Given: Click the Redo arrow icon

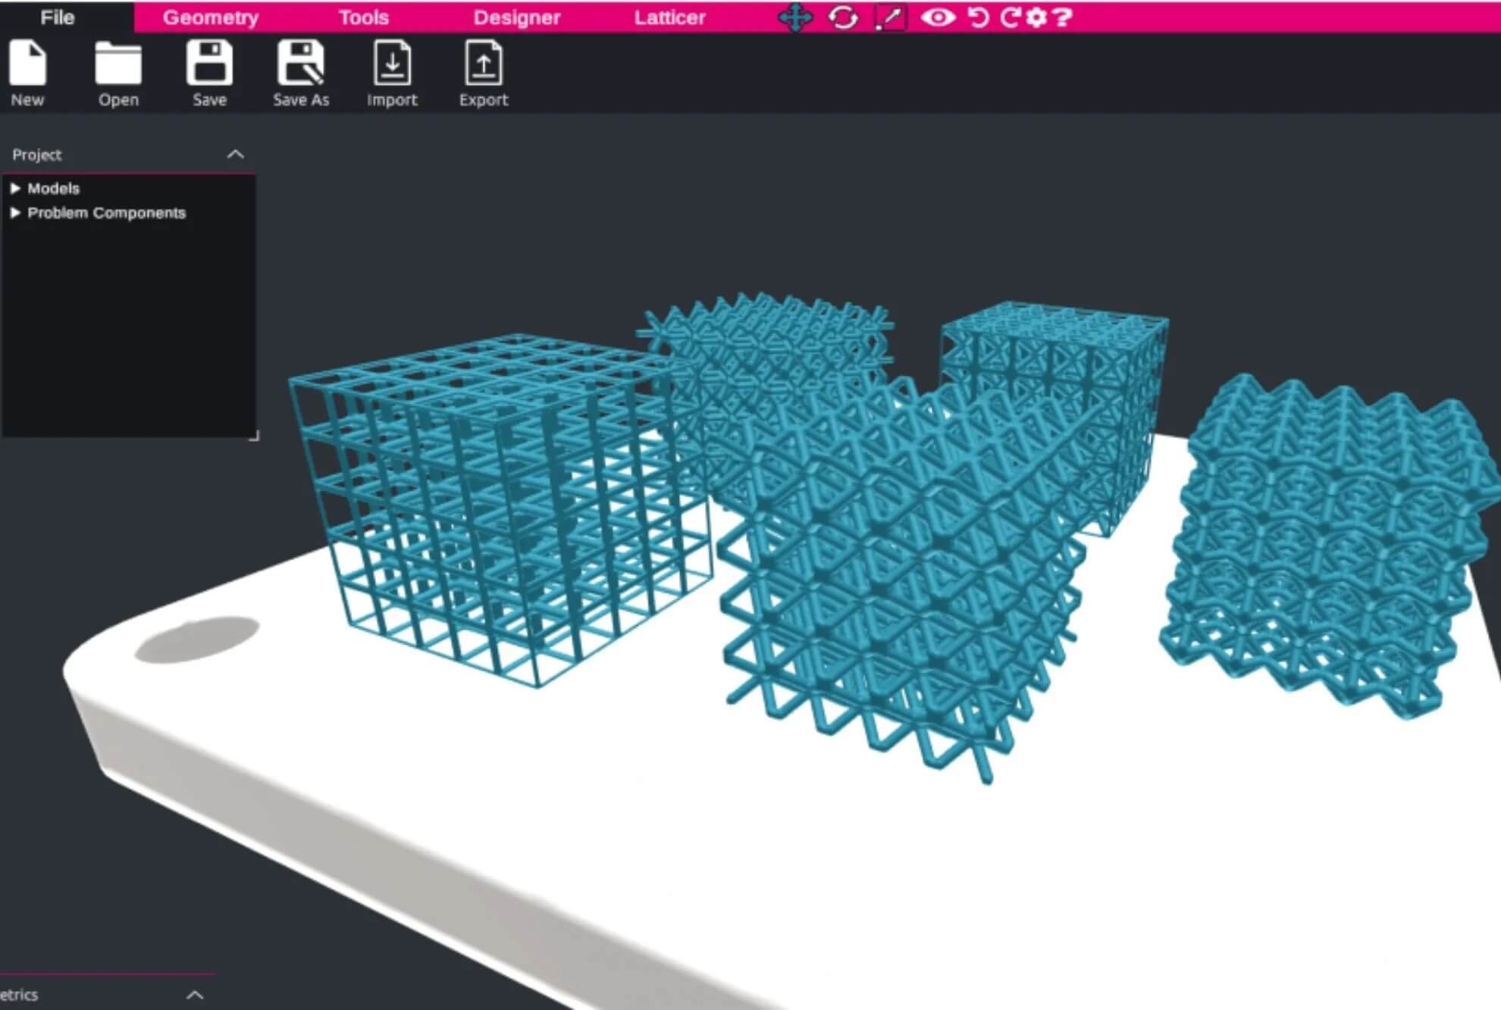Looking at the screenshot, I should (x=1009, y=17).
